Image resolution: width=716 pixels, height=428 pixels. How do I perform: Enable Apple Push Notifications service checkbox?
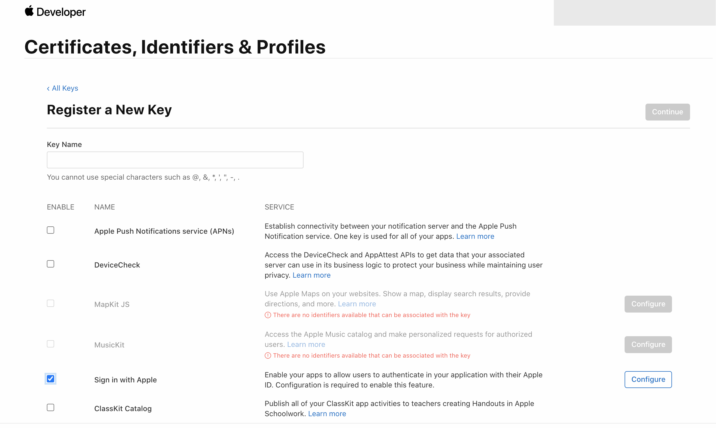point(50,230)
